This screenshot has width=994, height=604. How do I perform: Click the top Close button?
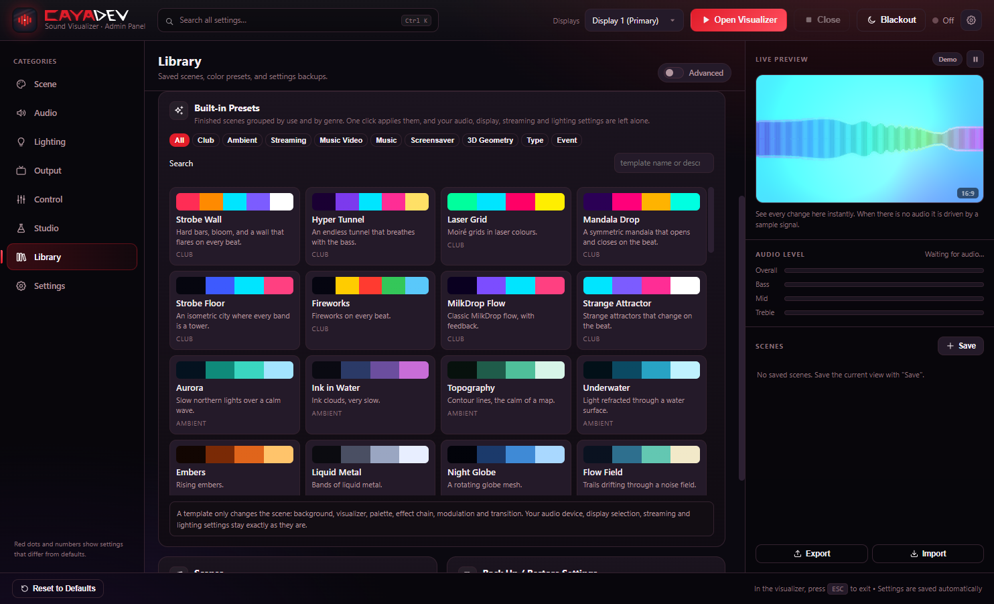coord(822,20)
